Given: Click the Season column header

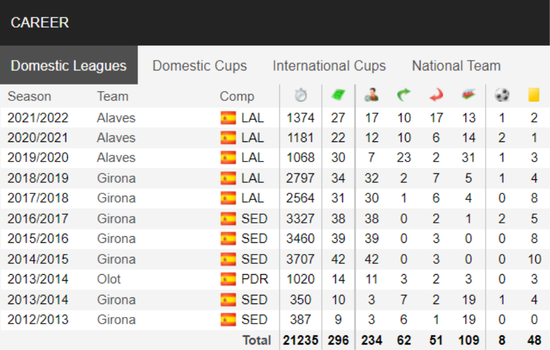Looking at the screenshot, I should [29, 96].
